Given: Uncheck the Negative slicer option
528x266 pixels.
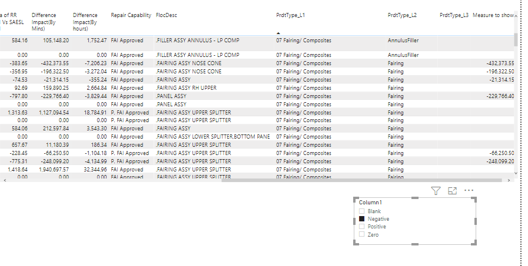Looking at the screenshot, I should 361,218.
